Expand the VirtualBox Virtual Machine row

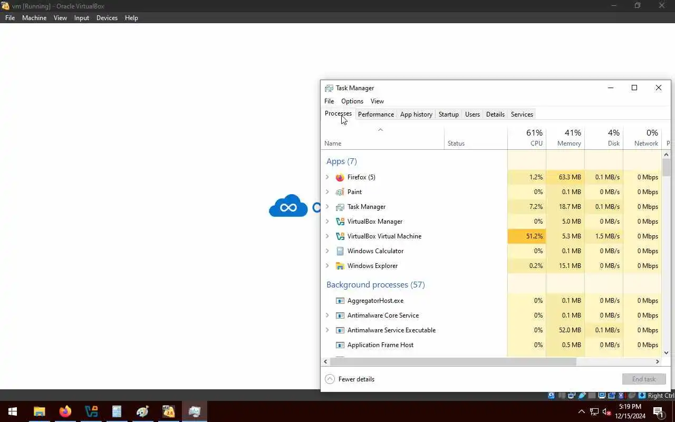click(327, 236)
